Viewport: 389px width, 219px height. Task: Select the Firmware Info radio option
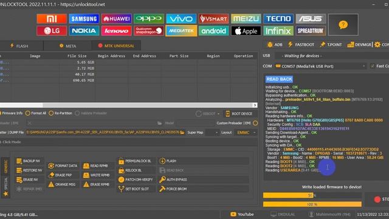point(12,113)
